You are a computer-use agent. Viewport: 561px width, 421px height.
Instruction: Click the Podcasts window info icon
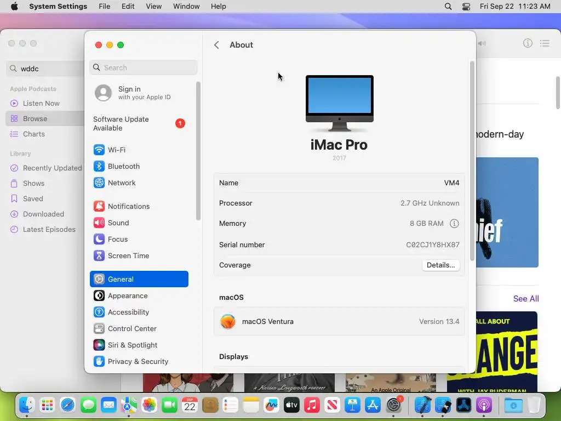click(x=528, y=43)
